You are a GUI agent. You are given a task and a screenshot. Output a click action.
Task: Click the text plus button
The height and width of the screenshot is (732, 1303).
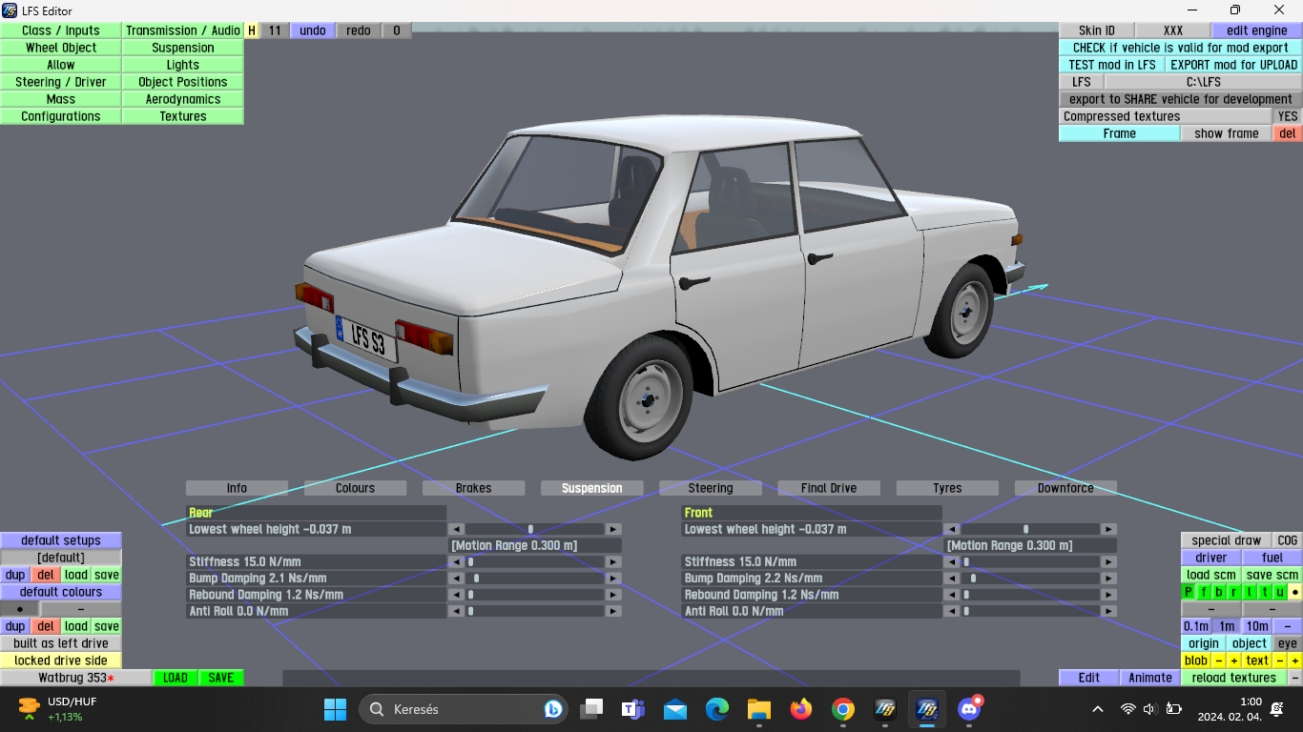click(1295, 661)
